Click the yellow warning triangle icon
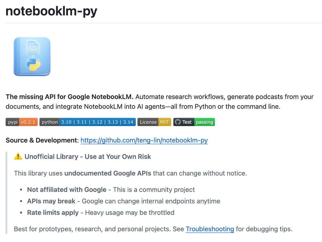This screenshot has width=322, height=242. coord(18,156)
